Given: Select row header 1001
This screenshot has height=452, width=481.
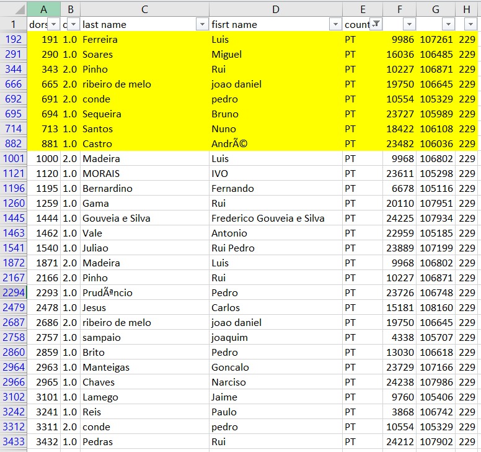Looking at the screenshot, I should 13,158.
